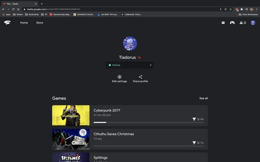Select the Play – Stadia browser tab
Screen dimensions: 260x162
[20, 4]
